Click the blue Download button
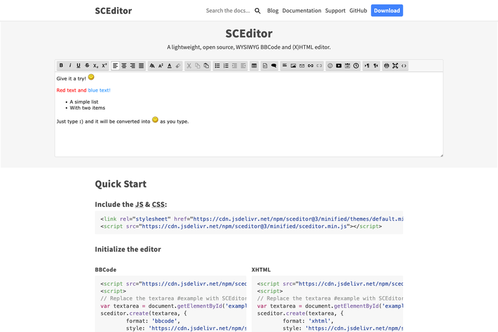This screenshot has height=332, width=498. point(387,11)
